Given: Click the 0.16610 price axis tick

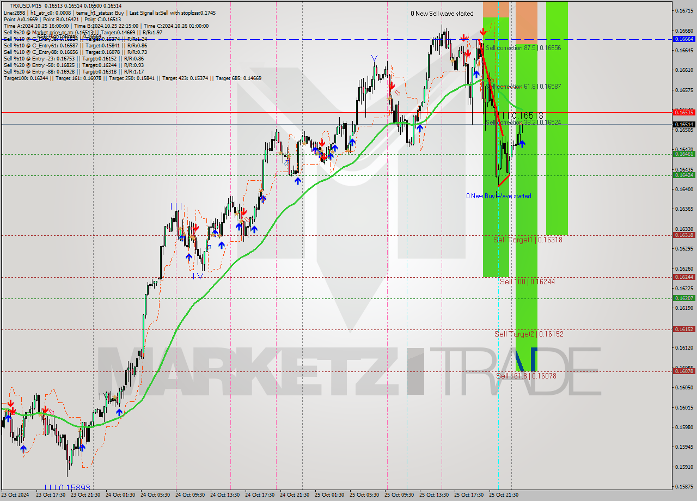Looking at the screenshot, I should [x=684, y=70].
